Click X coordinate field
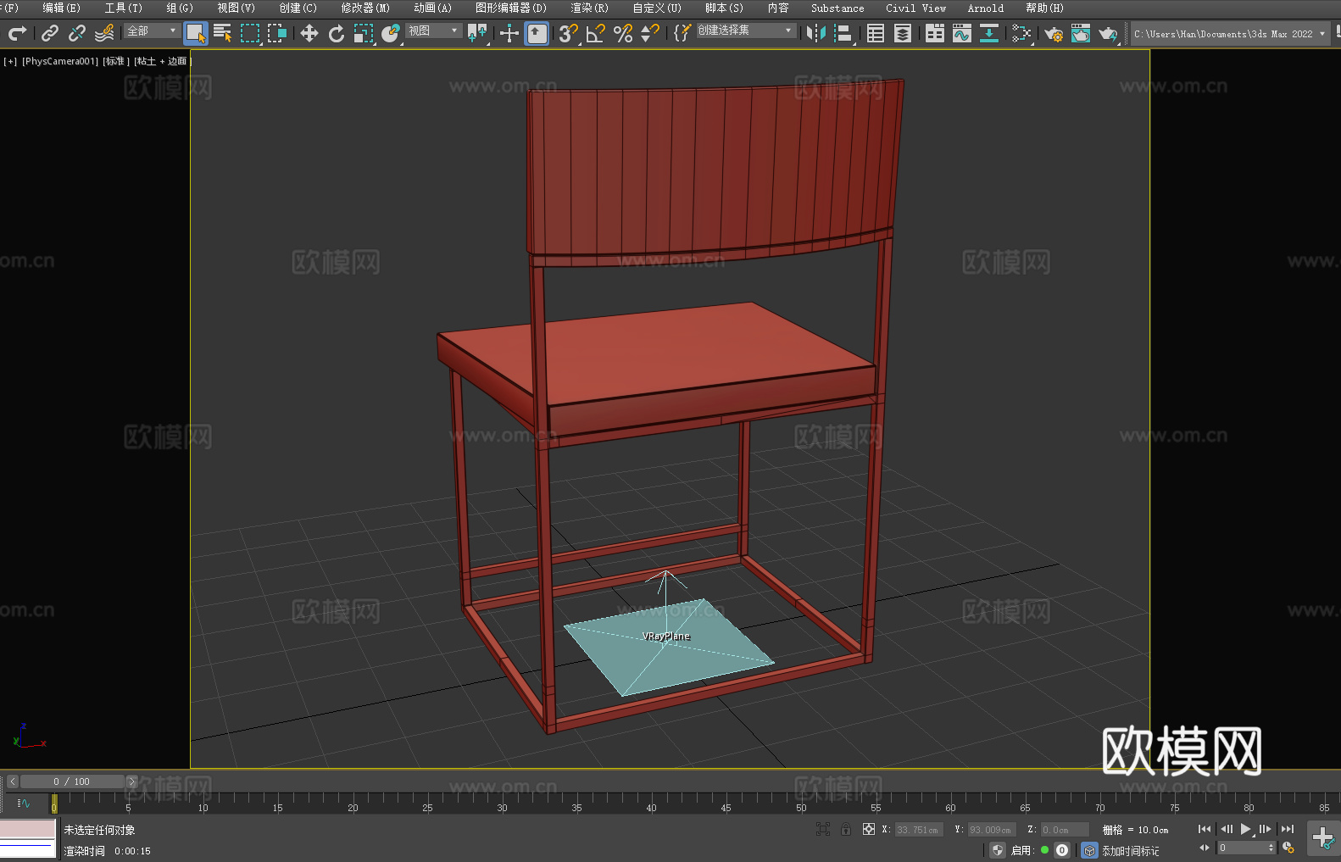The image size is (1341, 862). 919,830
